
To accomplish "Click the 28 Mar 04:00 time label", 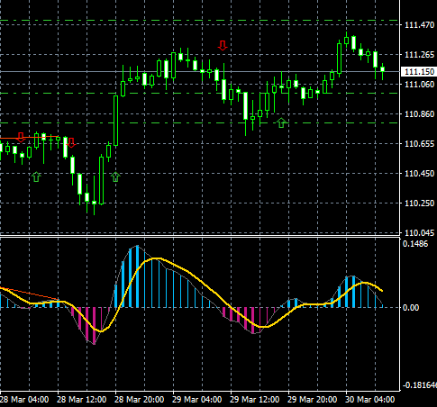I will (x=24, y=400).
